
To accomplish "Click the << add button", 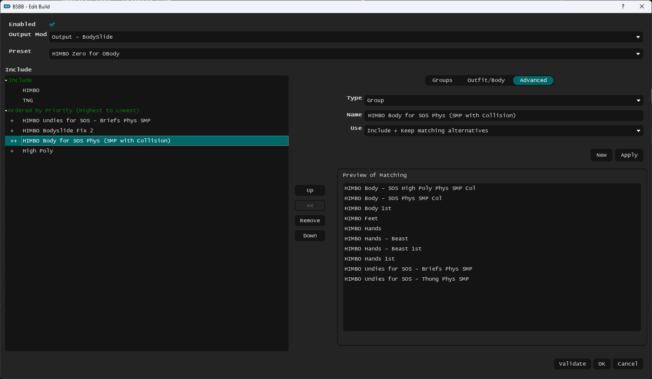I will (310, 205).
